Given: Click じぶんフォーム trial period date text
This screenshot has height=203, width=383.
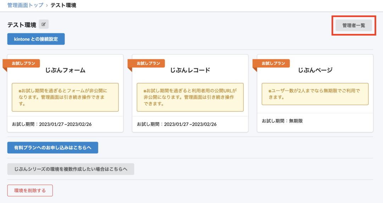Looking at the screenshot, I should [x=52, y=124].
